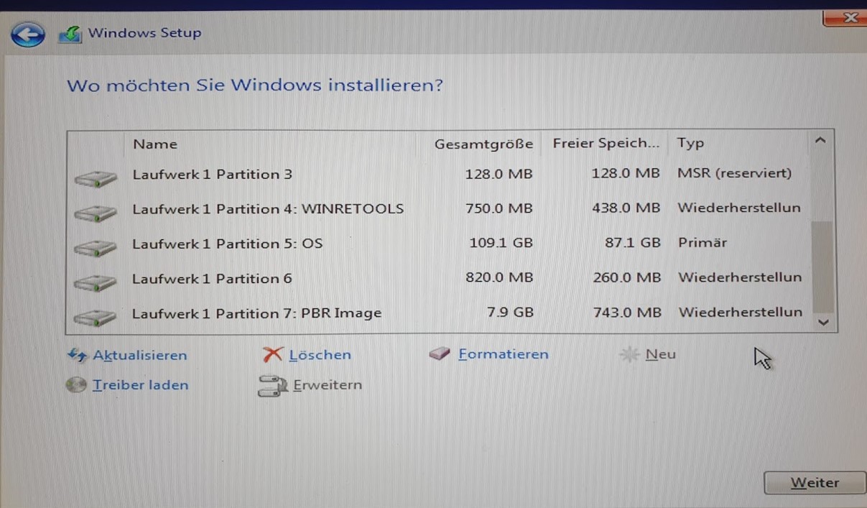Click the drive icon for PBR Image partition
867x508 pixels.
tap(95, 315)
